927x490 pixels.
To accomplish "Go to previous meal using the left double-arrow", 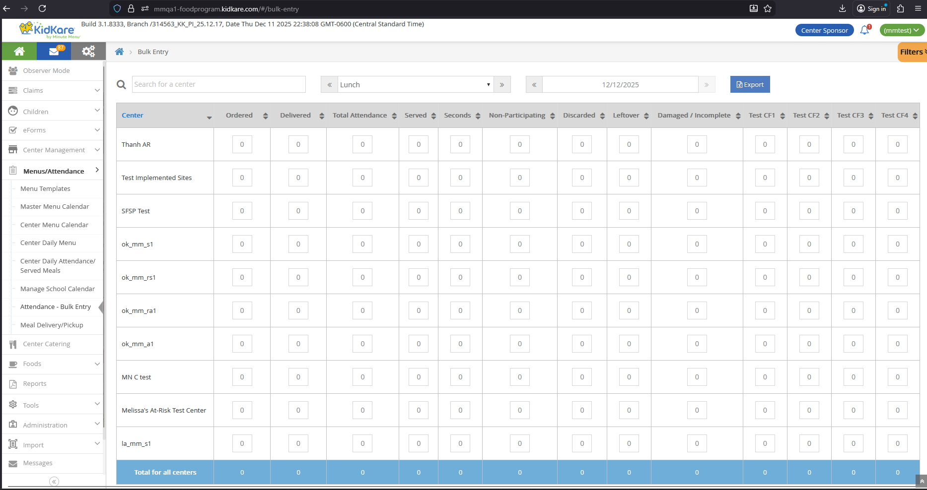I will click(x=329, y=84).
